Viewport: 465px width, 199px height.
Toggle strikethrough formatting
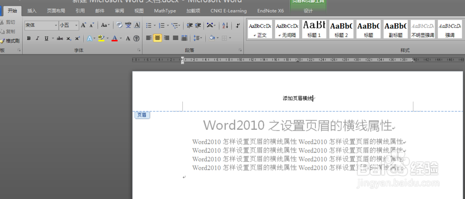click(x=60, y=38)
